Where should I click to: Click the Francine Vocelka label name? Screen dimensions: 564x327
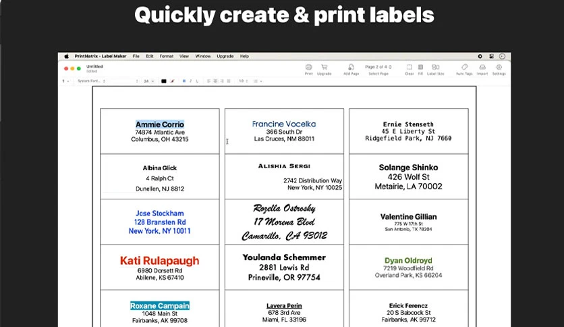[284, 124]
